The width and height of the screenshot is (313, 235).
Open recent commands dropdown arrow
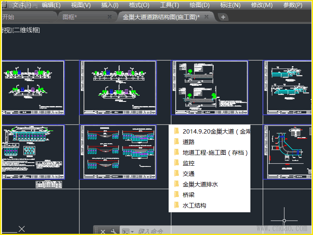pos(132,232)
